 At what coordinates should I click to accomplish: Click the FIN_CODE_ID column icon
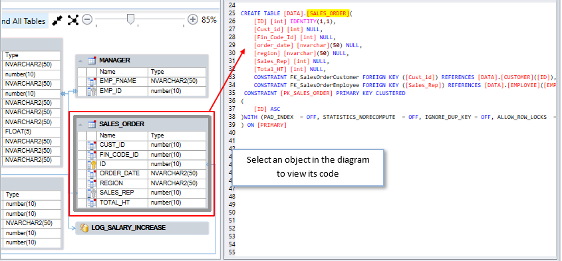click(92, 155)
